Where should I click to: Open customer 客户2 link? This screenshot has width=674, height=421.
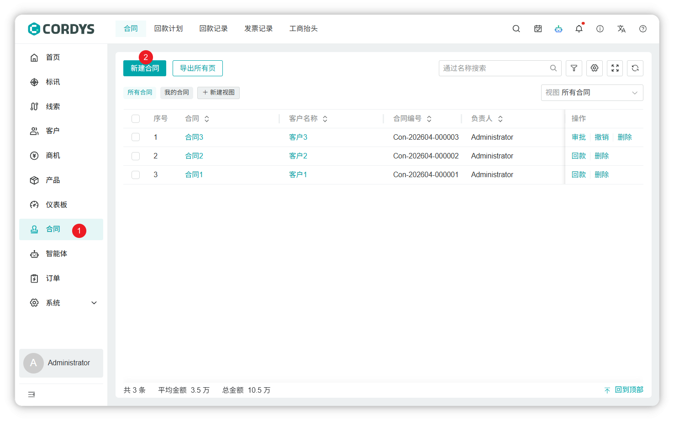(298, 156)
